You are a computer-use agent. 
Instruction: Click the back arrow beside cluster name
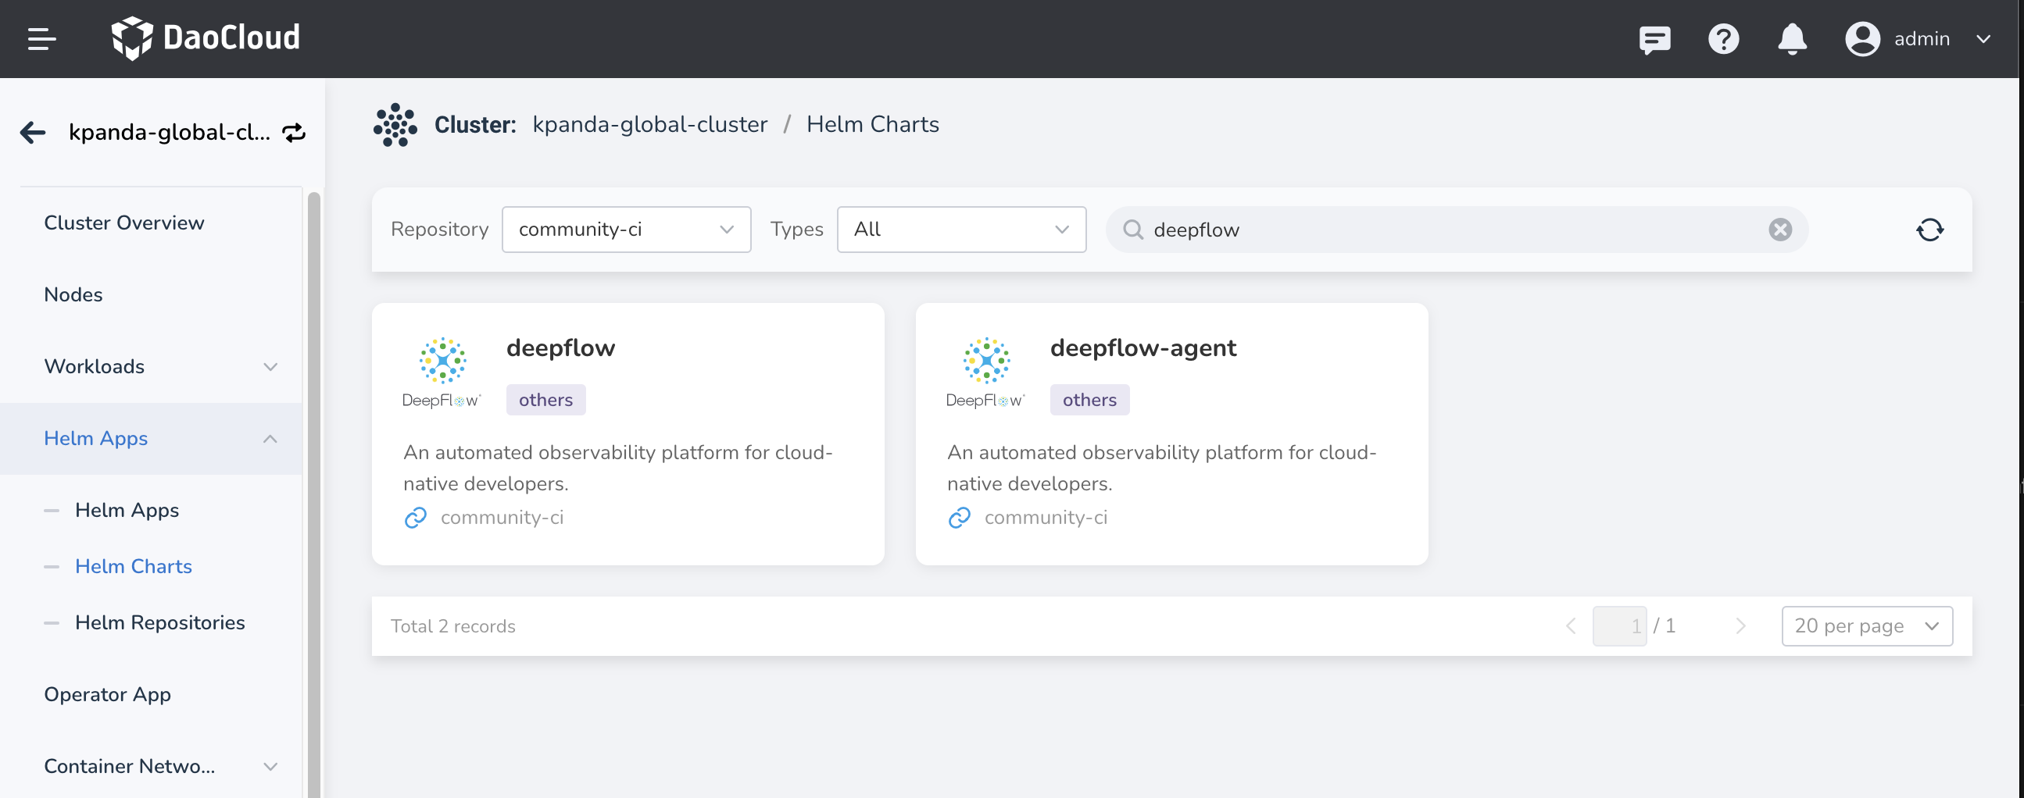coord(33,132)
